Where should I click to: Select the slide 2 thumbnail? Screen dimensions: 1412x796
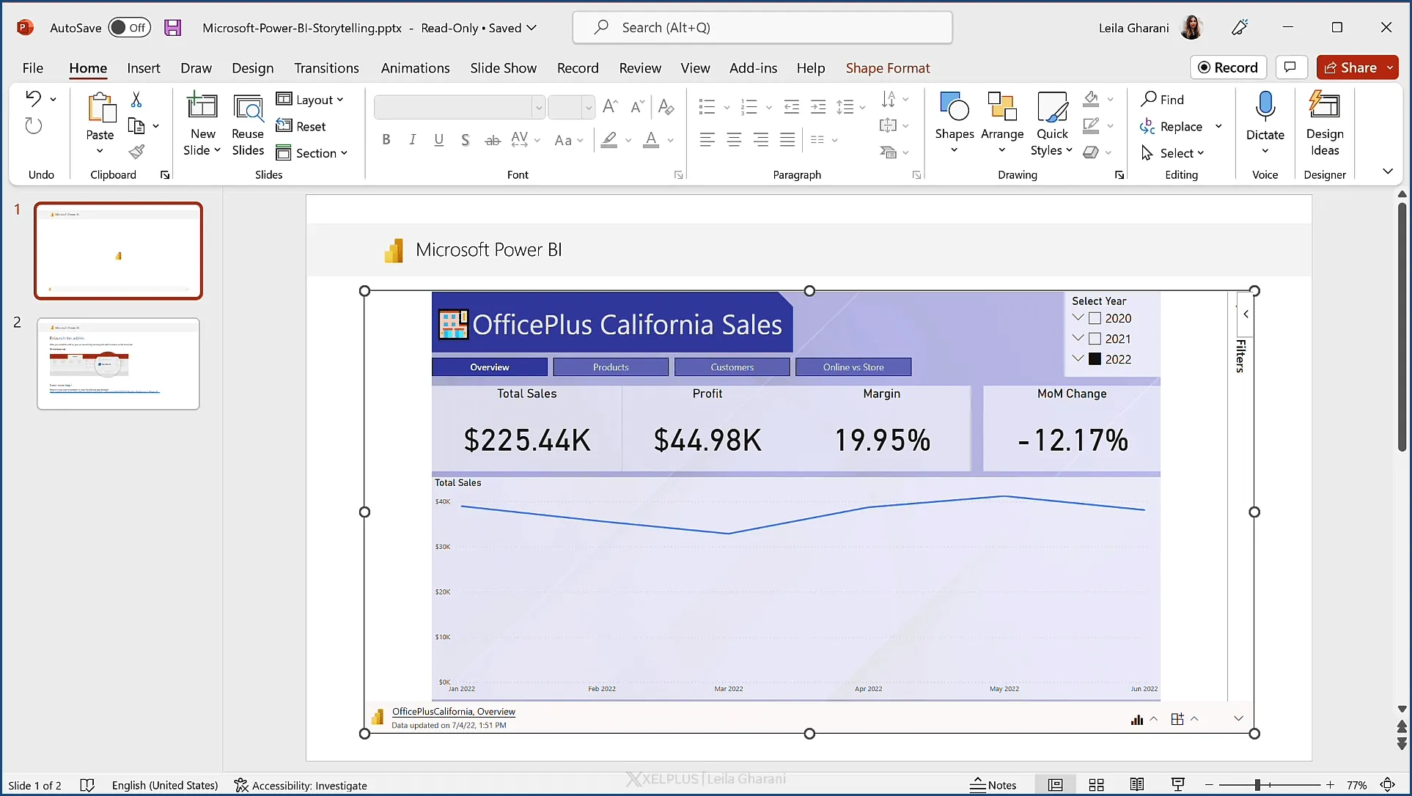point(118,364)
